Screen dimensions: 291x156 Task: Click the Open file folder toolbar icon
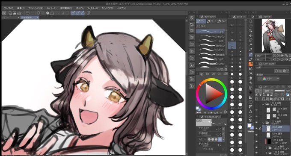click(x=15, y=13)
